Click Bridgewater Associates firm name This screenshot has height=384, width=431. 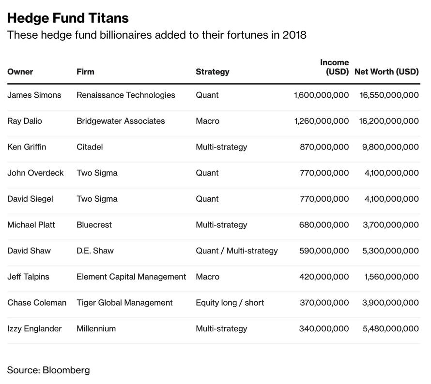pos(121,121)
